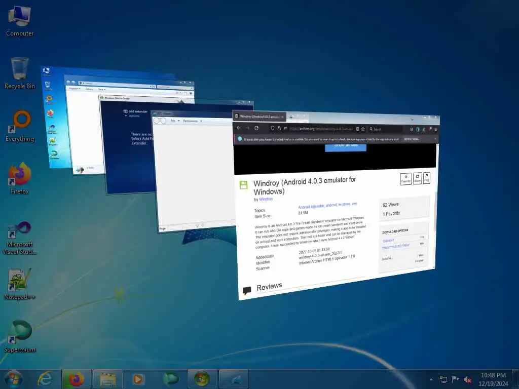Image resolution: width=519 pixels, height=389 pixels.
Task: Click the muted volume icon in the tray
Action: point(468,379)
